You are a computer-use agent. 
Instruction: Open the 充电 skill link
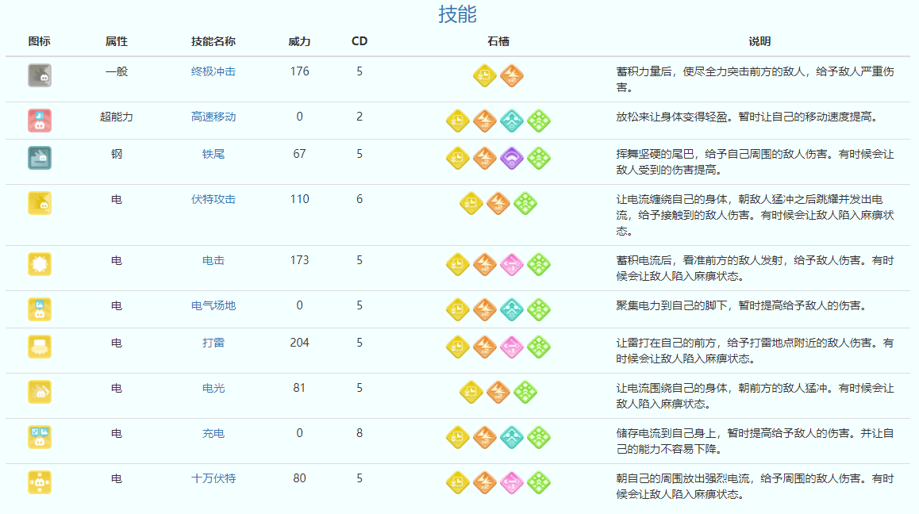(x=213, y=433)
